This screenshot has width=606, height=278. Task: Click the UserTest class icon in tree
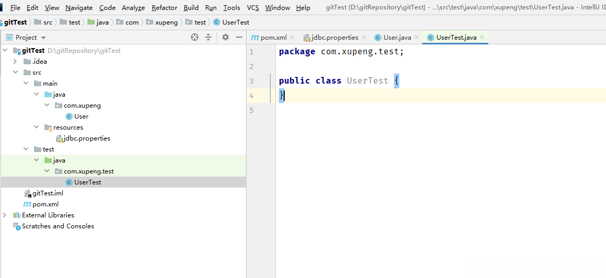[x=69, y=182]
